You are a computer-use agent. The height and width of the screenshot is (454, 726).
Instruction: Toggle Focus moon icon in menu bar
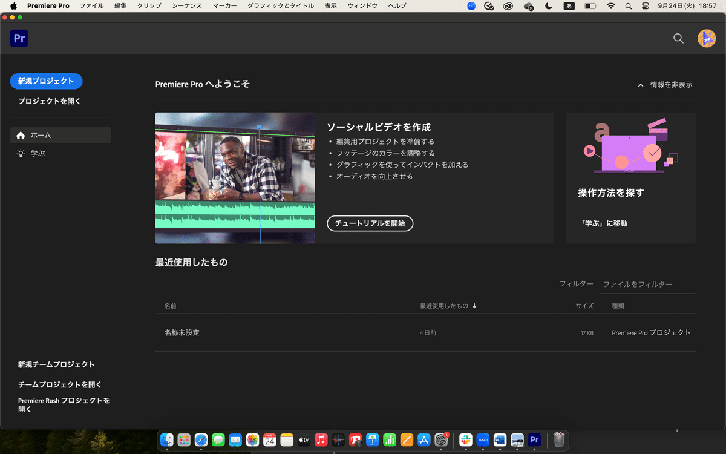click(549, 6)
